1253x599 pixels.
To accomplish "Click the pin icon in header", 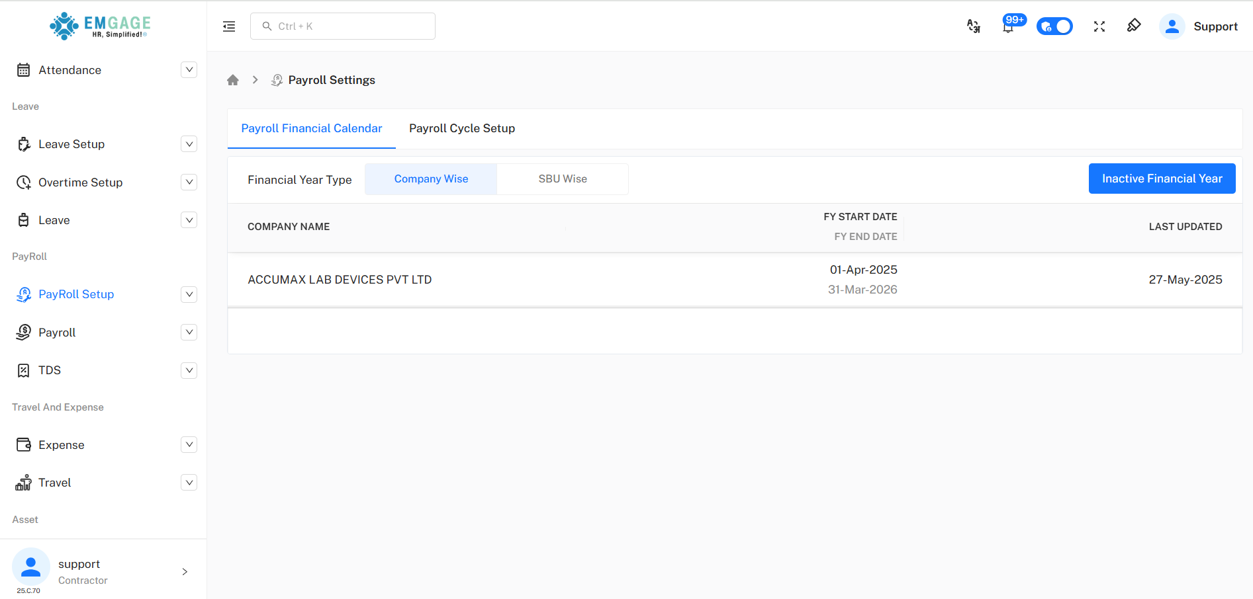I will tap(1134, 26).
